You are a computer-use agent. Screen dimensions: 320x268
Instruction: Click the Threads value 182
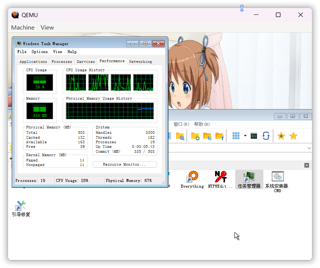coord(151,137)
